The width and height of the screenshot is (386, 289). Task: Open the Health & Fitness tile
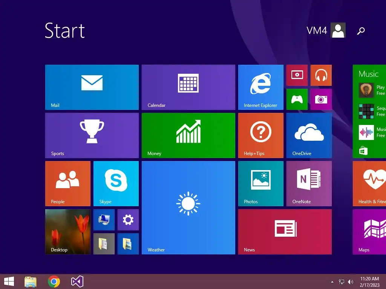tap(369, 184)
